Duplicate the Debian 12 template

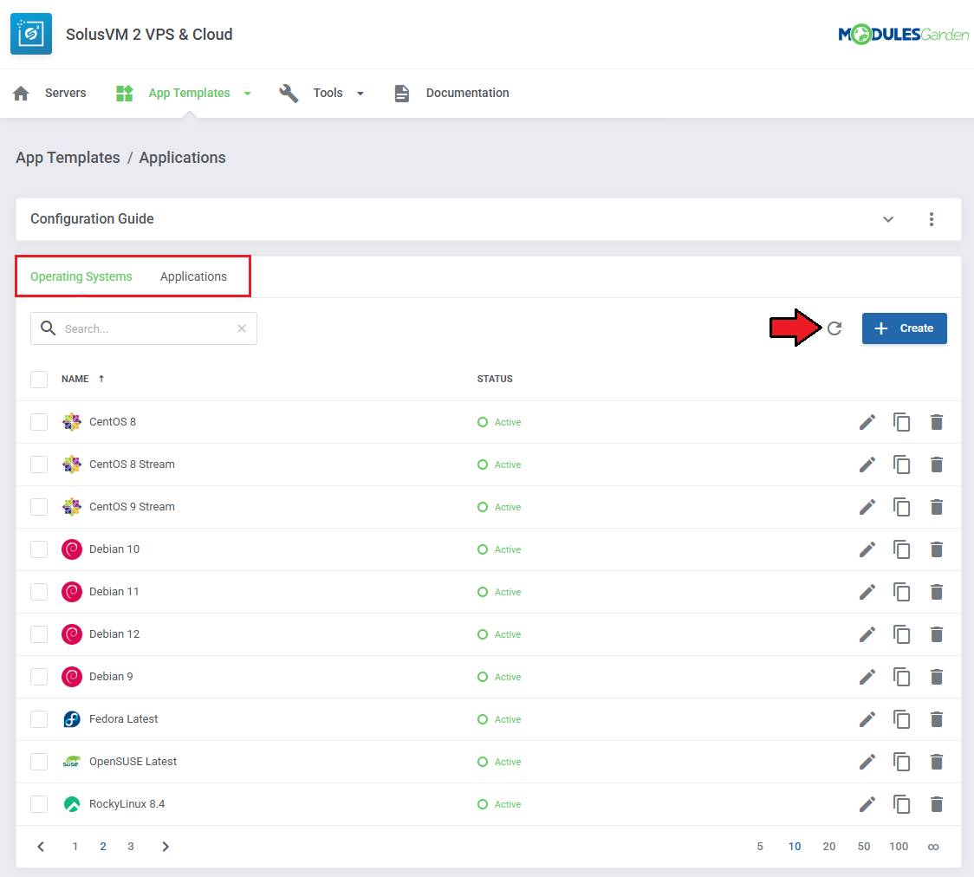click(901, 634)
